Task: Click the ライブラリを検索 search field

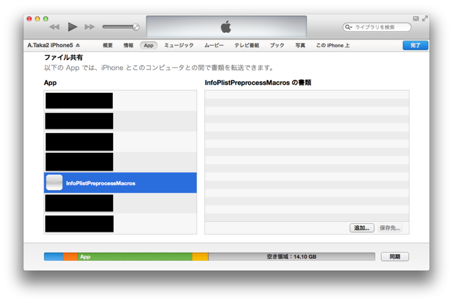Action: point(377,27)
